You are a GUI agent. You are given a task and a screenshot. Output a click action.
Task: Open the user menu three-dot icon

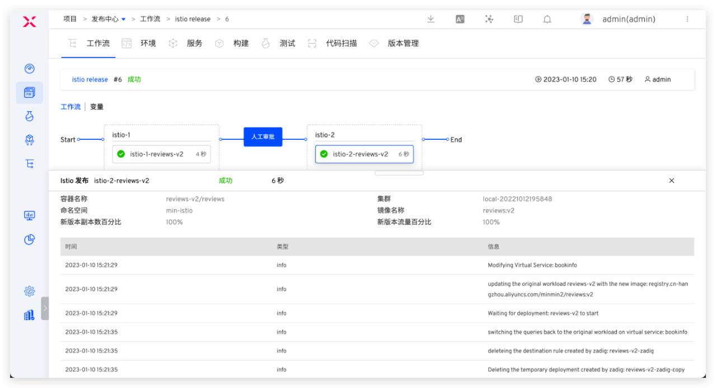click(x=687, y=19)
